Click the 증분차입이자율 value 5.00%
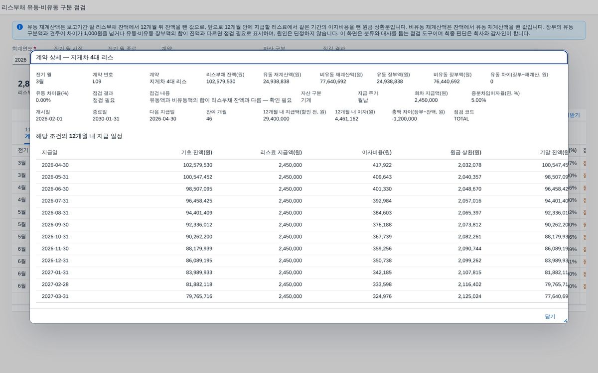Image resolution: width=598 pixels, height=373 pixels. (479, 100)
